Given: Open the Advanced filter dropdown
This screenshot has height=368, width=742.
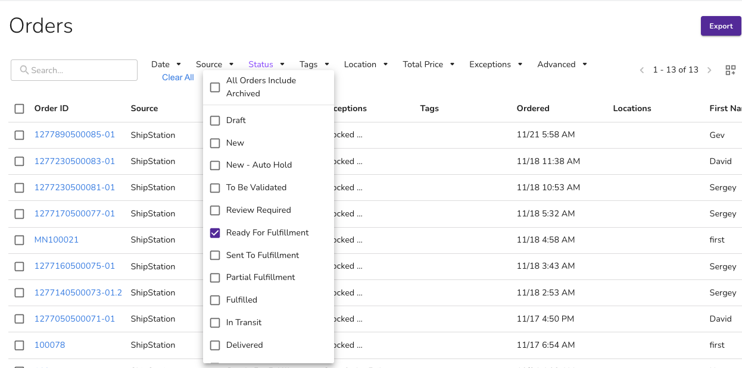Looking at the screenshot, I should pyautogui.click(x=562, y=64).
